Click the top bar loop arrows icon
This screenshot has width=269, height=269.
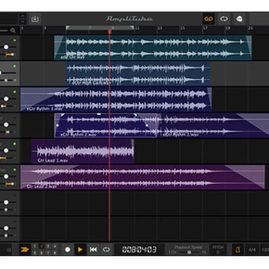(224, 19)
